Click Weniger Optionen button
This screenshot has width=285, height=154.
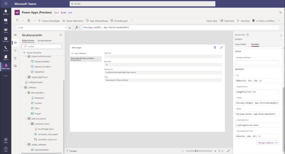tap(267, 143)
